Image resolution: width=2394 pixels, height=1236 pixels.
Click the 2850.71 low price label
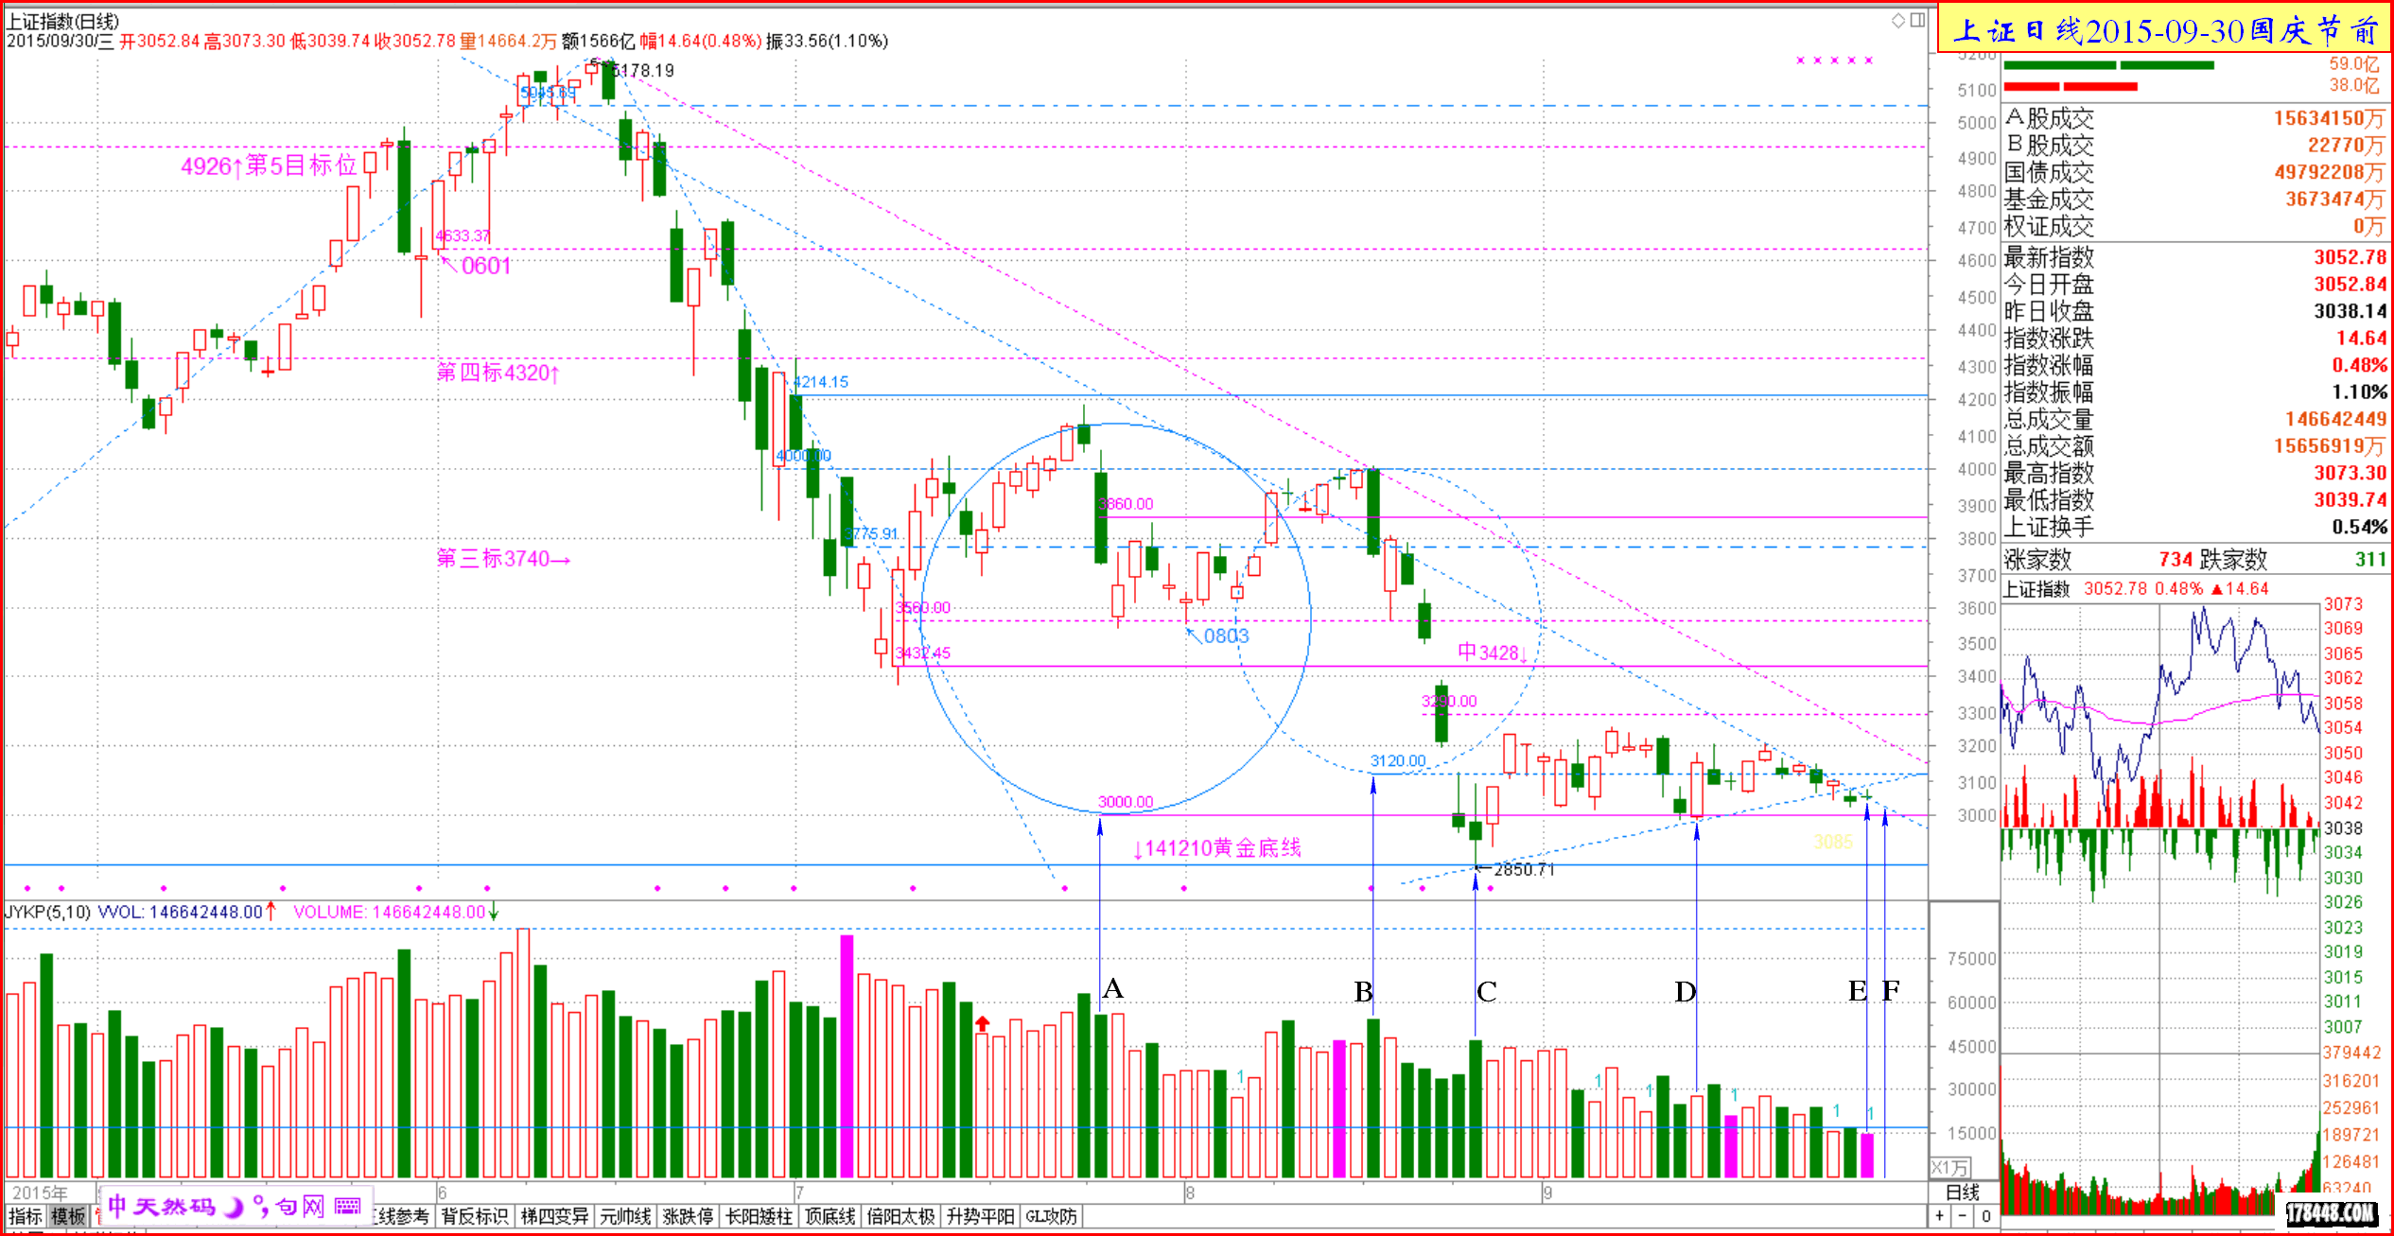[1524, 869]
